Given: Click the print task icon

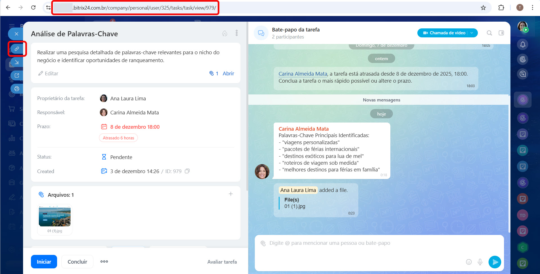Looking at the screenshot, I should tap(17, 89).
